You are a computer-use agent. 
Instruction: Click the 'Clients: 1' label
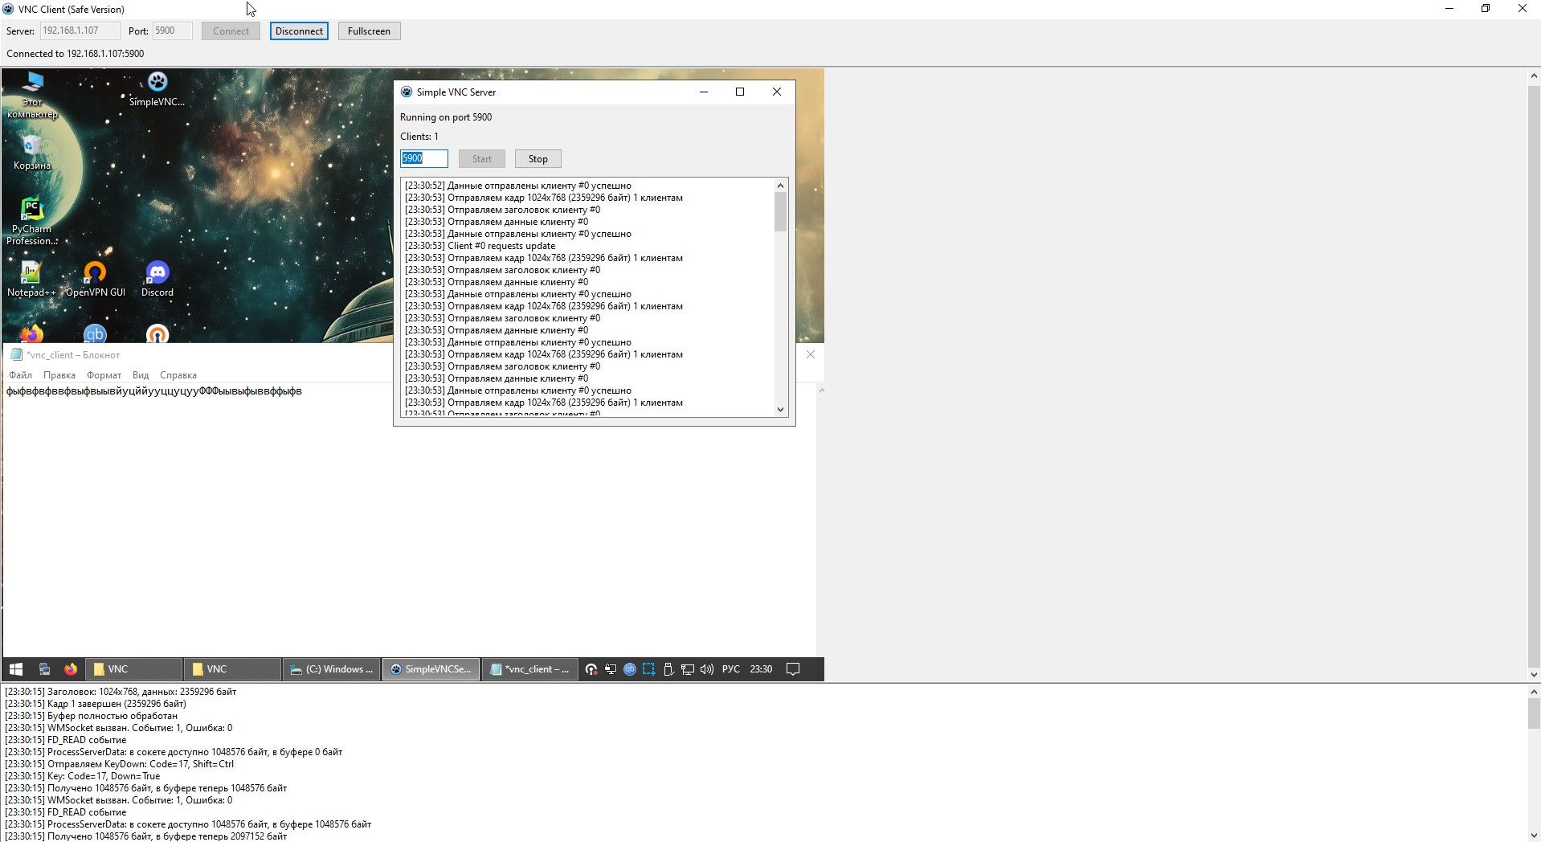click(x=419, y=137)
